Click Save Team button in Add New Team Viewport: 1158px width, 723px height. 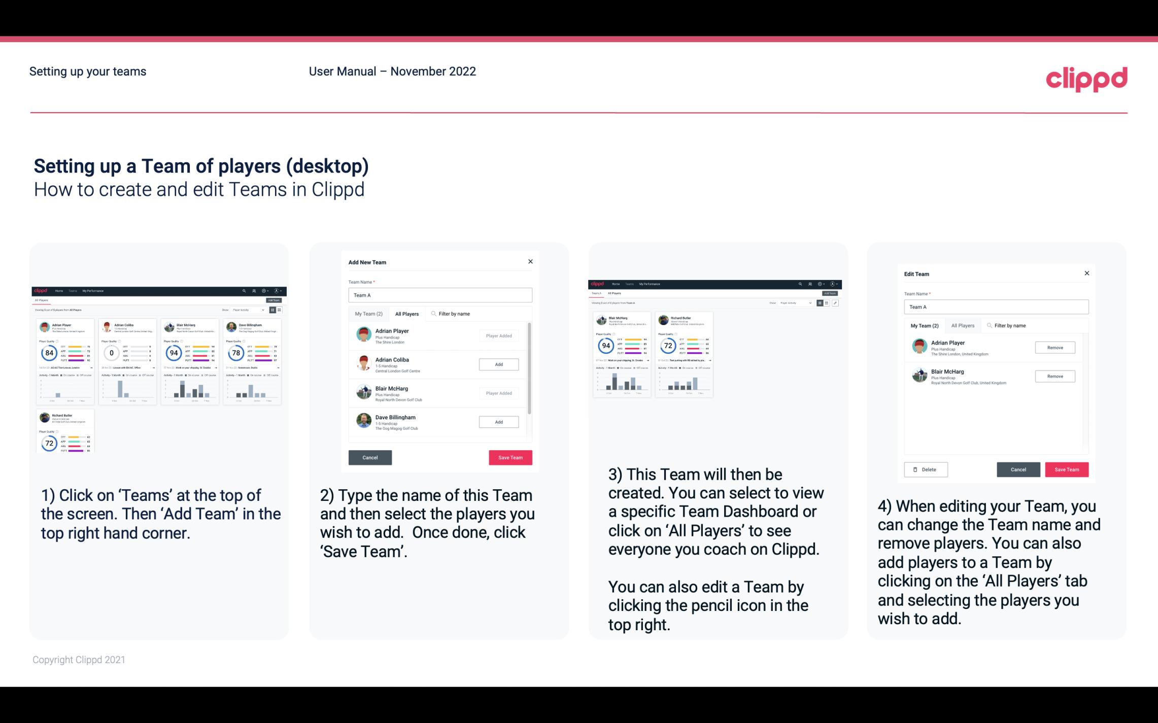pos(508,456)
